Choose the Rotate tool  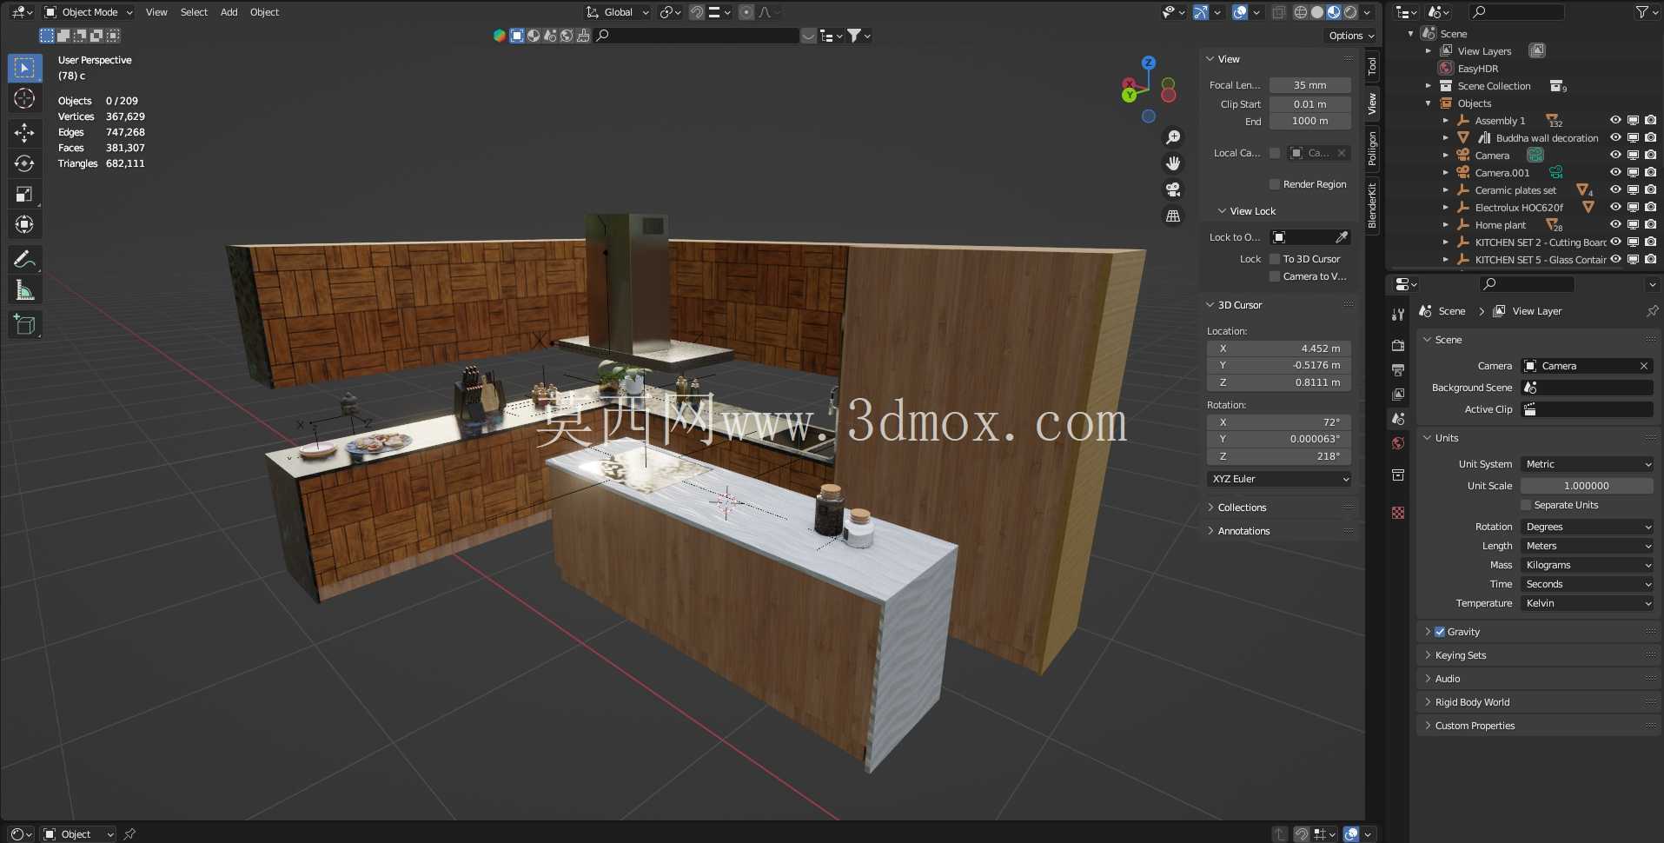coord(24,163)
